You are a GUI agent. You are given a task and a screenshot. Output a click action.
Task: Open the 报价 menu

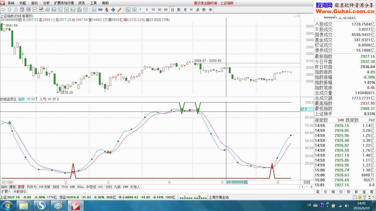tap(35, 3)
